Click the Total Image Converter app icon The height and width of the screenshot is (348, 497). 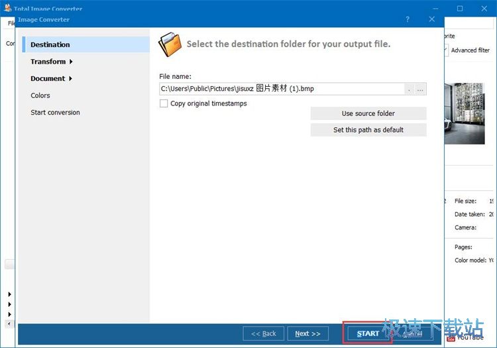(7, 9)
